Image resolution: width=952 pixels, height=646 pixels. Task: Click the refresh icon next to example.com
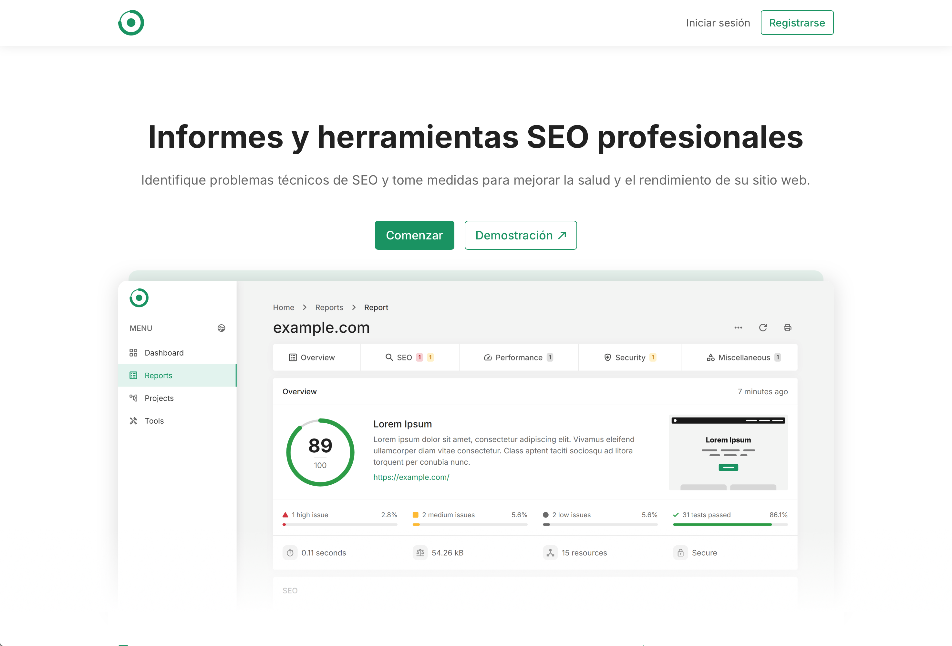(763, 328)
